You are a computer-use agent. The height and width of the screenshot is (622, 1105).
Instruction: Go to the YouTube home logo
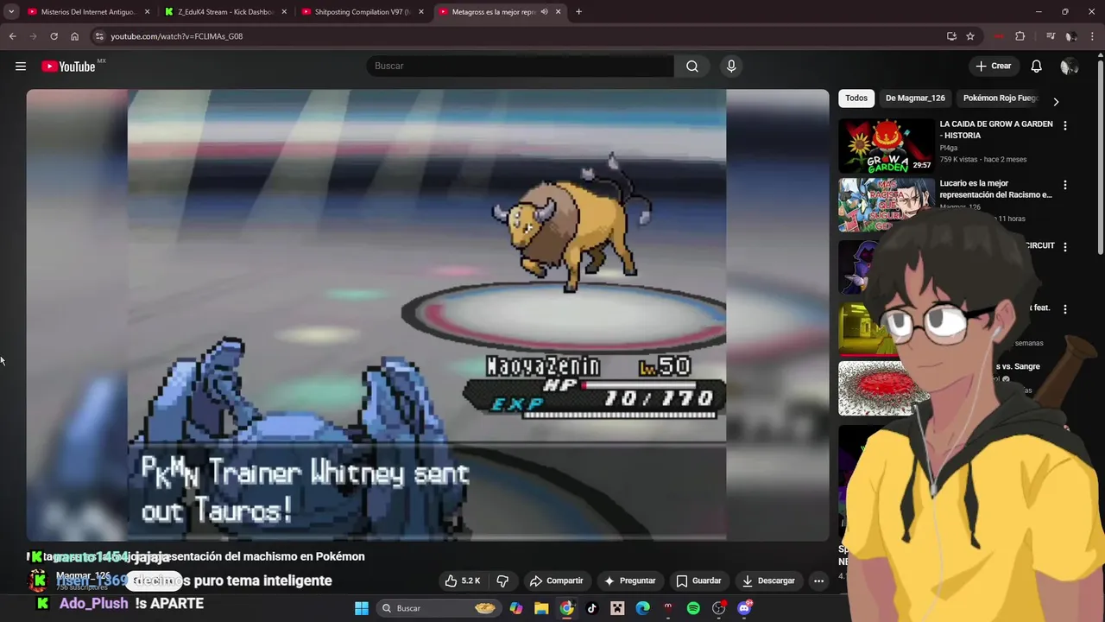tap(68, 67)
